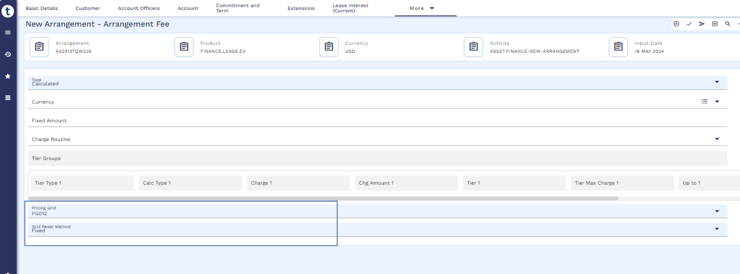Viewport: 740px width, 274px height.
Task: Switch to the Account Officers tab
Action: pyautogui.click(x=139, y=8)
